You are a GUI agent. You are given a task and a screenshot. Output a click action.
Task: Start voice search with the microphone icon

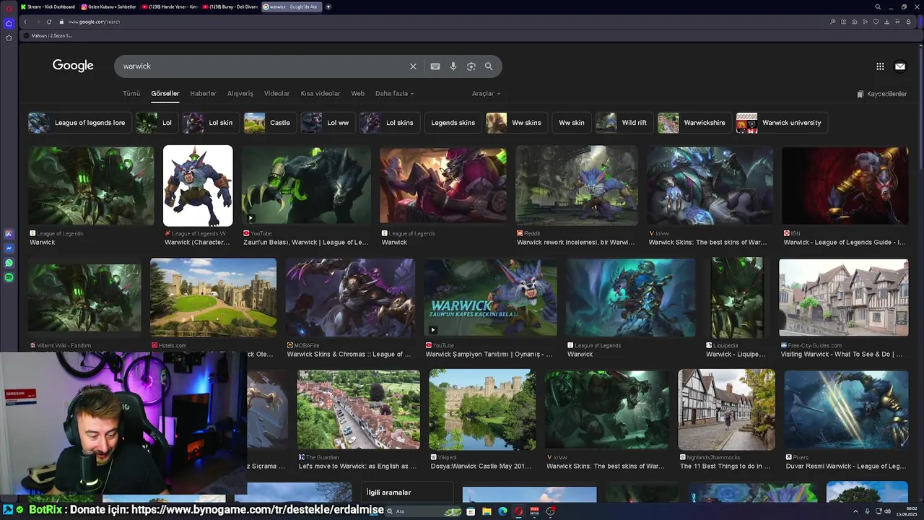click(453, 66)
